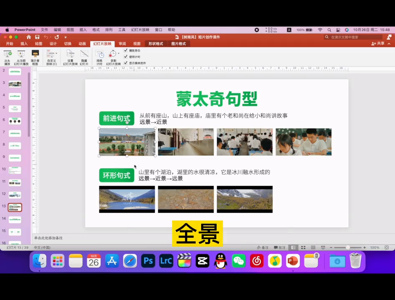Screen dimensions: 395x300
Task: Select the slide 10 thumbnail in sidebar
Action: coord(15,170)
